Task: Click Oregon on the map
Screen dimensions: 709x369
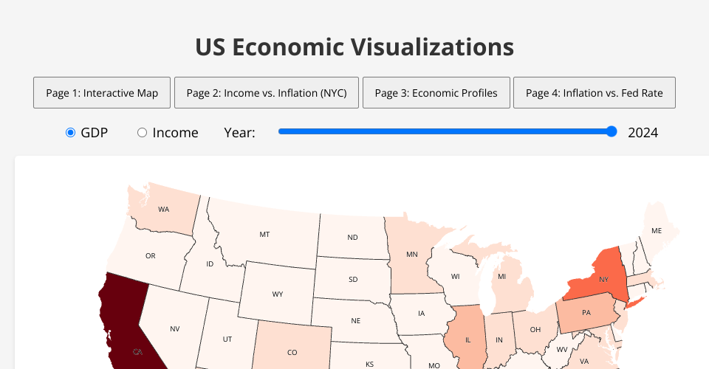Action: click(151, 255)
